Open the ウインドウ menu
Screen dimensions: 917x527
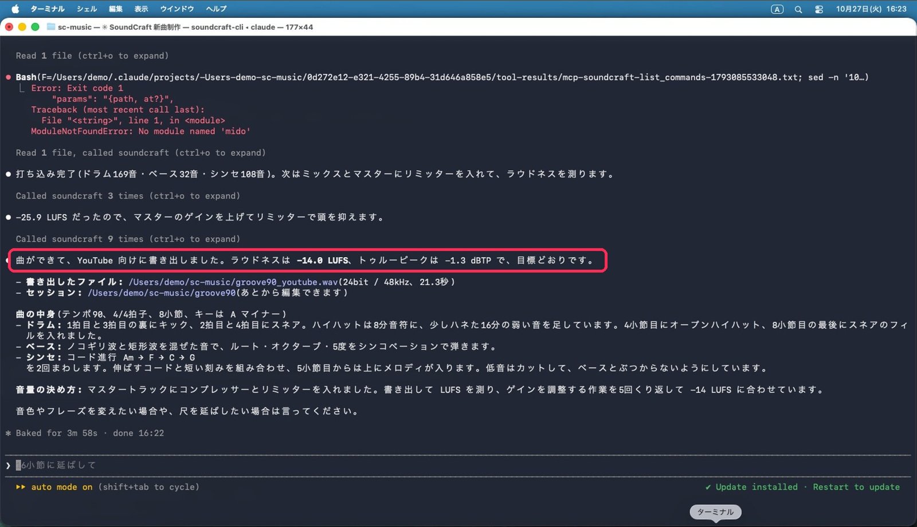point(177,9)
